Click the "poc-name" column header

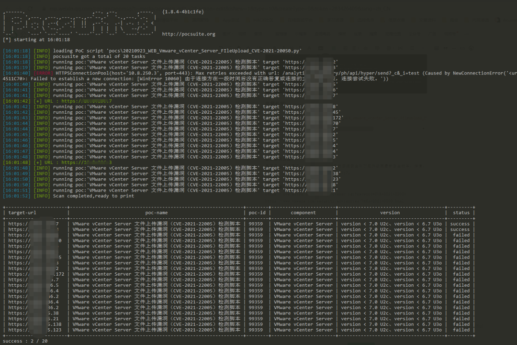156,213
